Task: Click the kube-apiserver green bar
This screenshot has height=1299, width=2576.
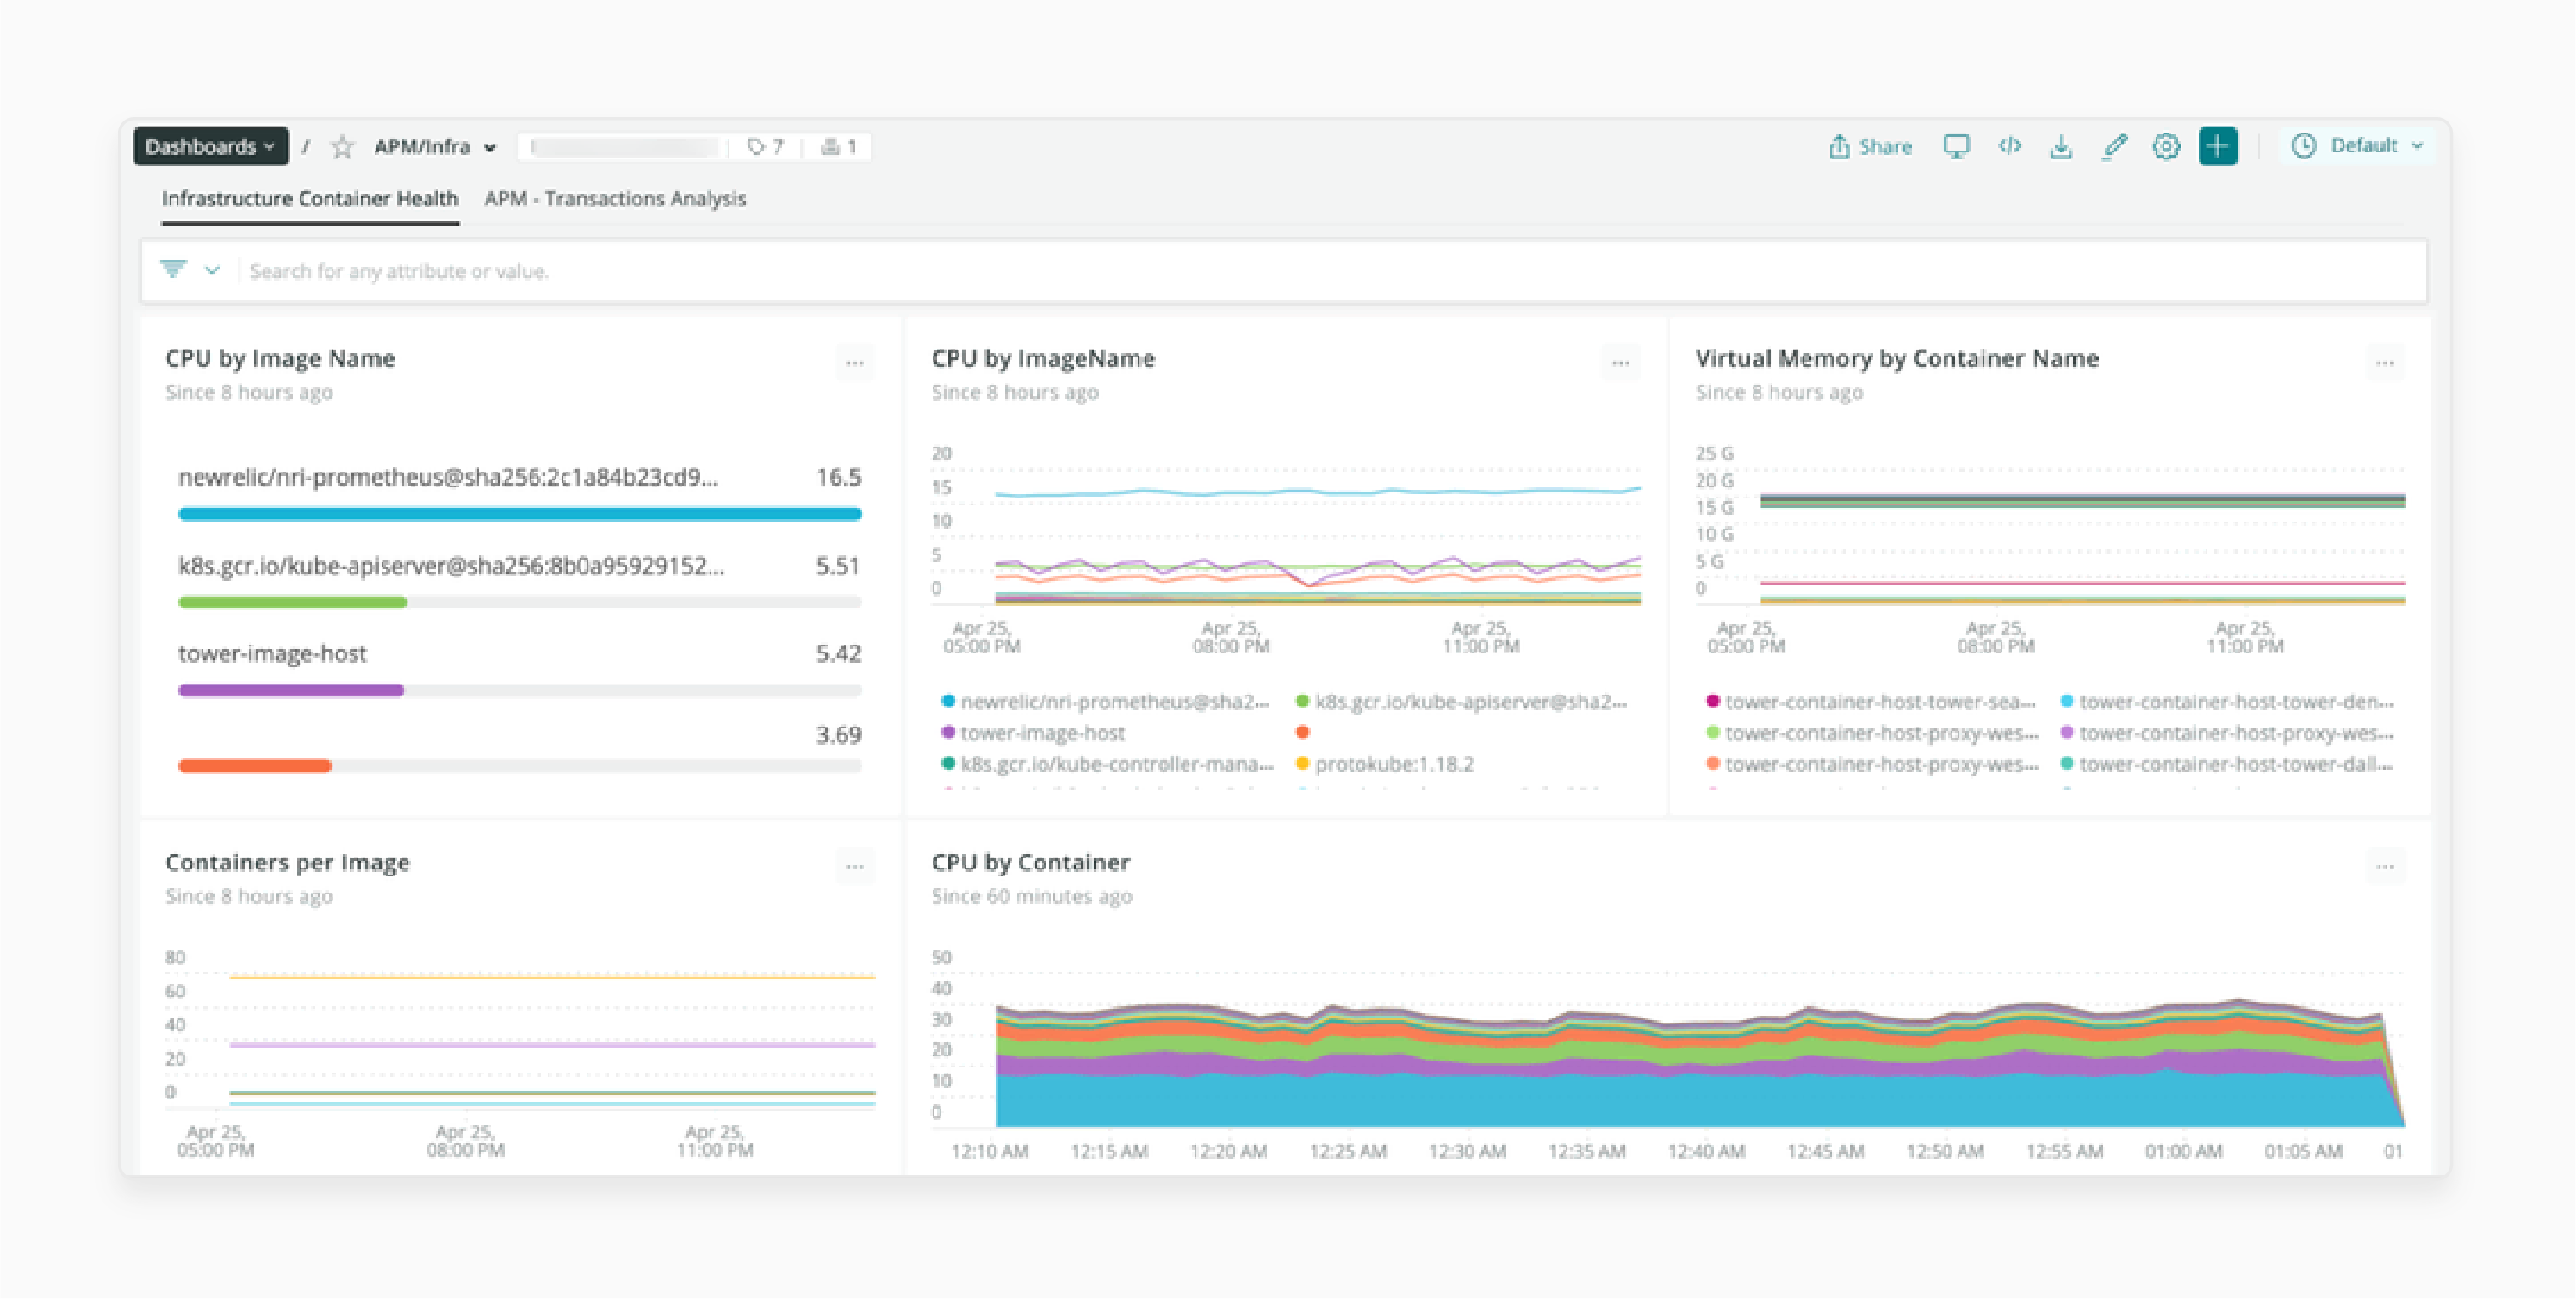Action: point(292,602)
